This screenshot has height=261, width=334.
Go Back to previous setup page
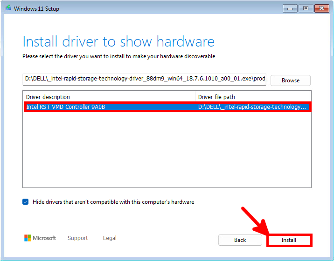point(240,240)
